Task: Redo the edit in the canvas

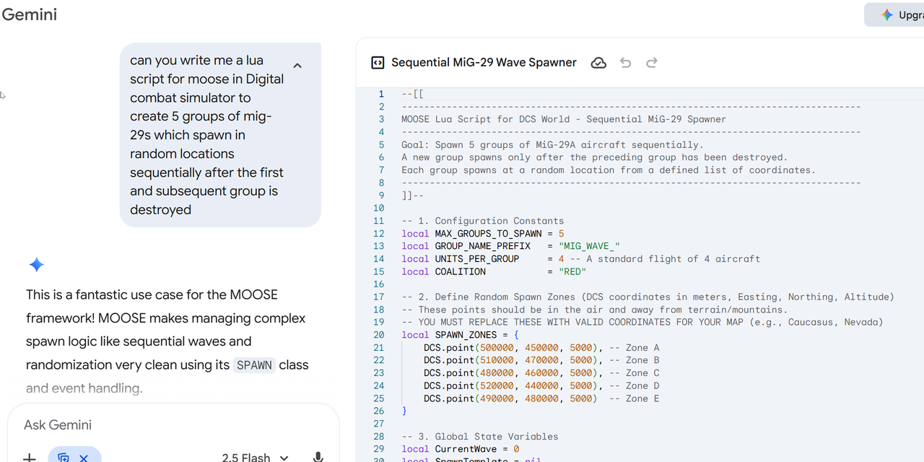Action: pyautogui.click(x=651, y=63)
